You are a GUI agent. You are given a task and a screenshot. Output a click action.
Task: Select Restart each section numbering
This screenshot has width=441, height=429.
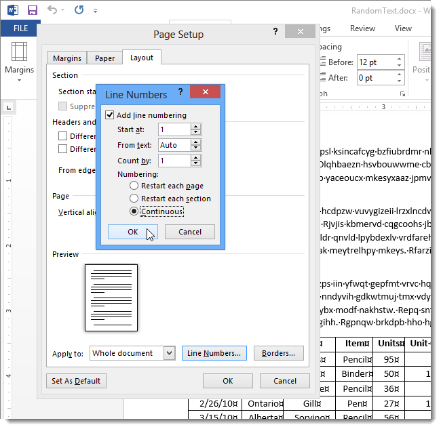coord(134,199)
